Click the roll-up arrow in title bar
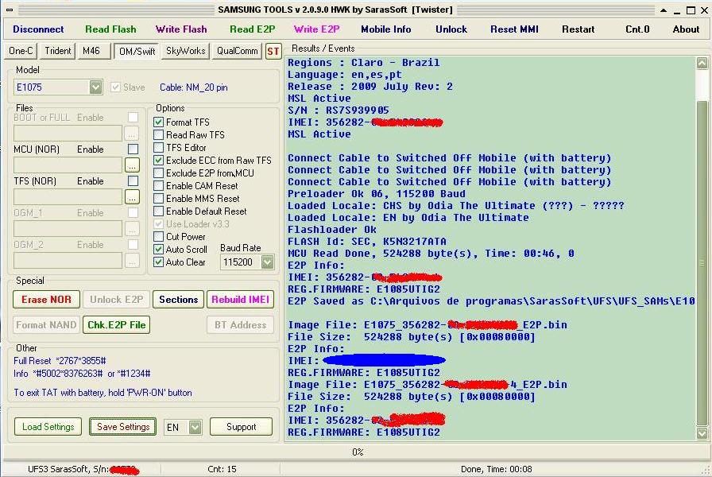The image size is (712, 477). tap(664, 10)
